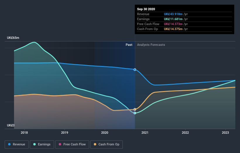The height and width of the screenshot is (153, 240).
Task: Click the 2018 x-axis label
Action: point(24,133)
